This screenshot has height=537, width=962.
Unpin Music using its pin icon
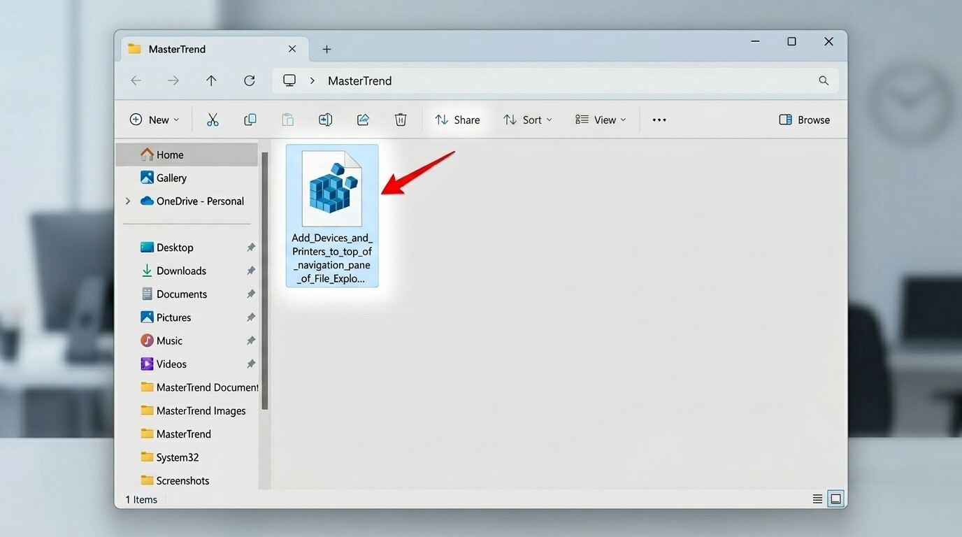pos(251,341)
